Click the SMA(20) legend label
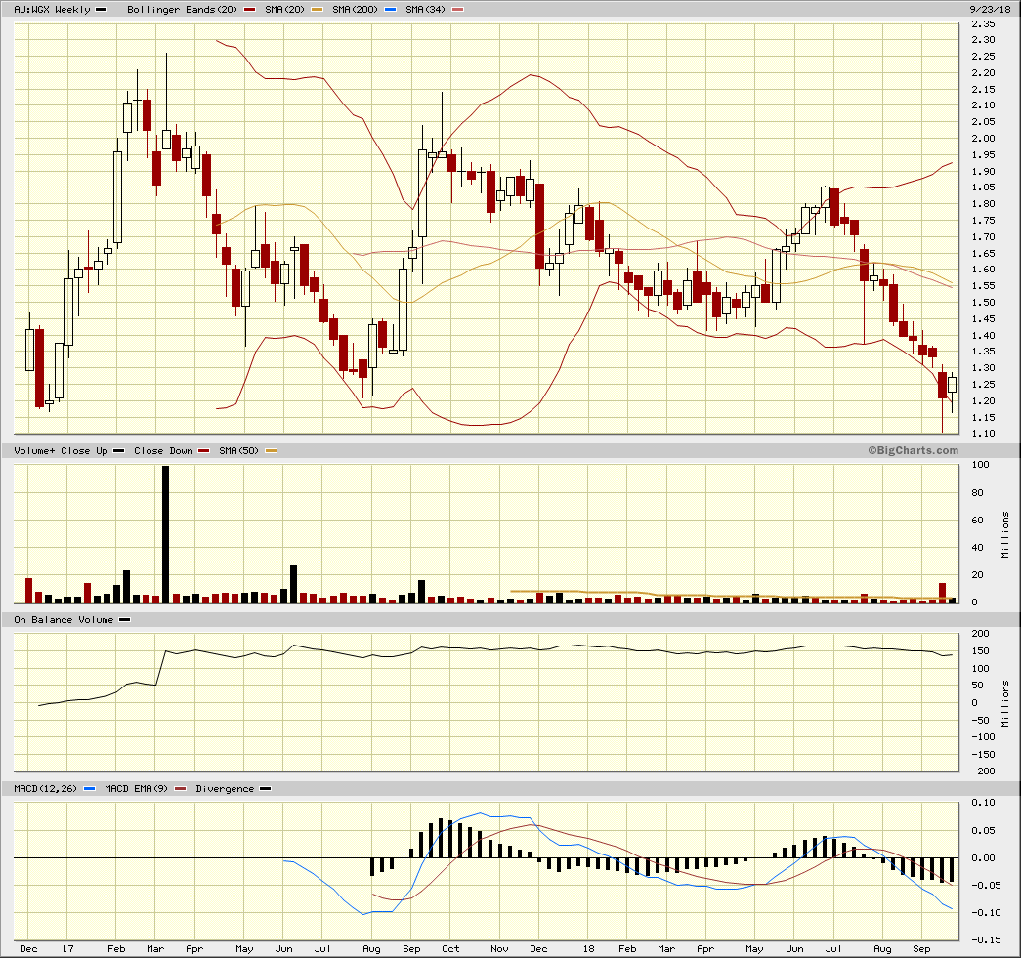Screen dimensions: 1021x958 pos(284,9)
